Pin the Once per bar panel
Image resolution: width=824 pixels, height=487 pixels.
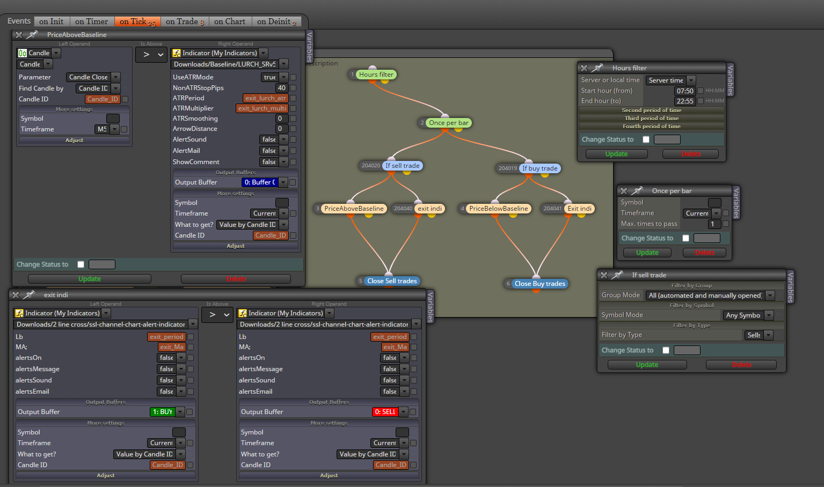pos(637,191)
